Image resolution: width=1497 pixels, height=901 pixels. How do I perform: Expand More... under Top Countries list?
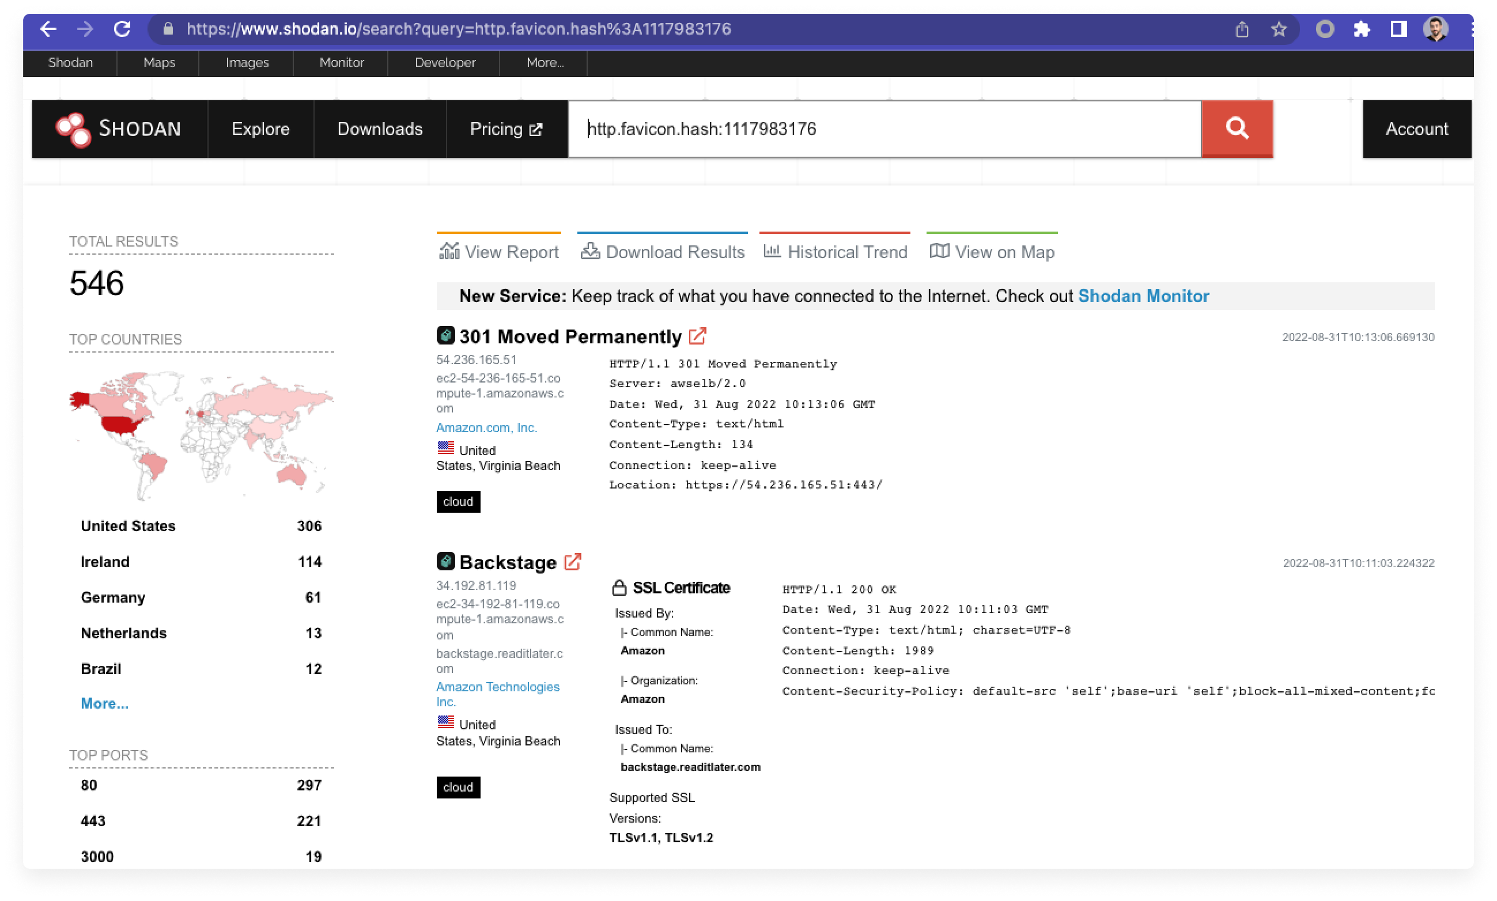(104, 703)
